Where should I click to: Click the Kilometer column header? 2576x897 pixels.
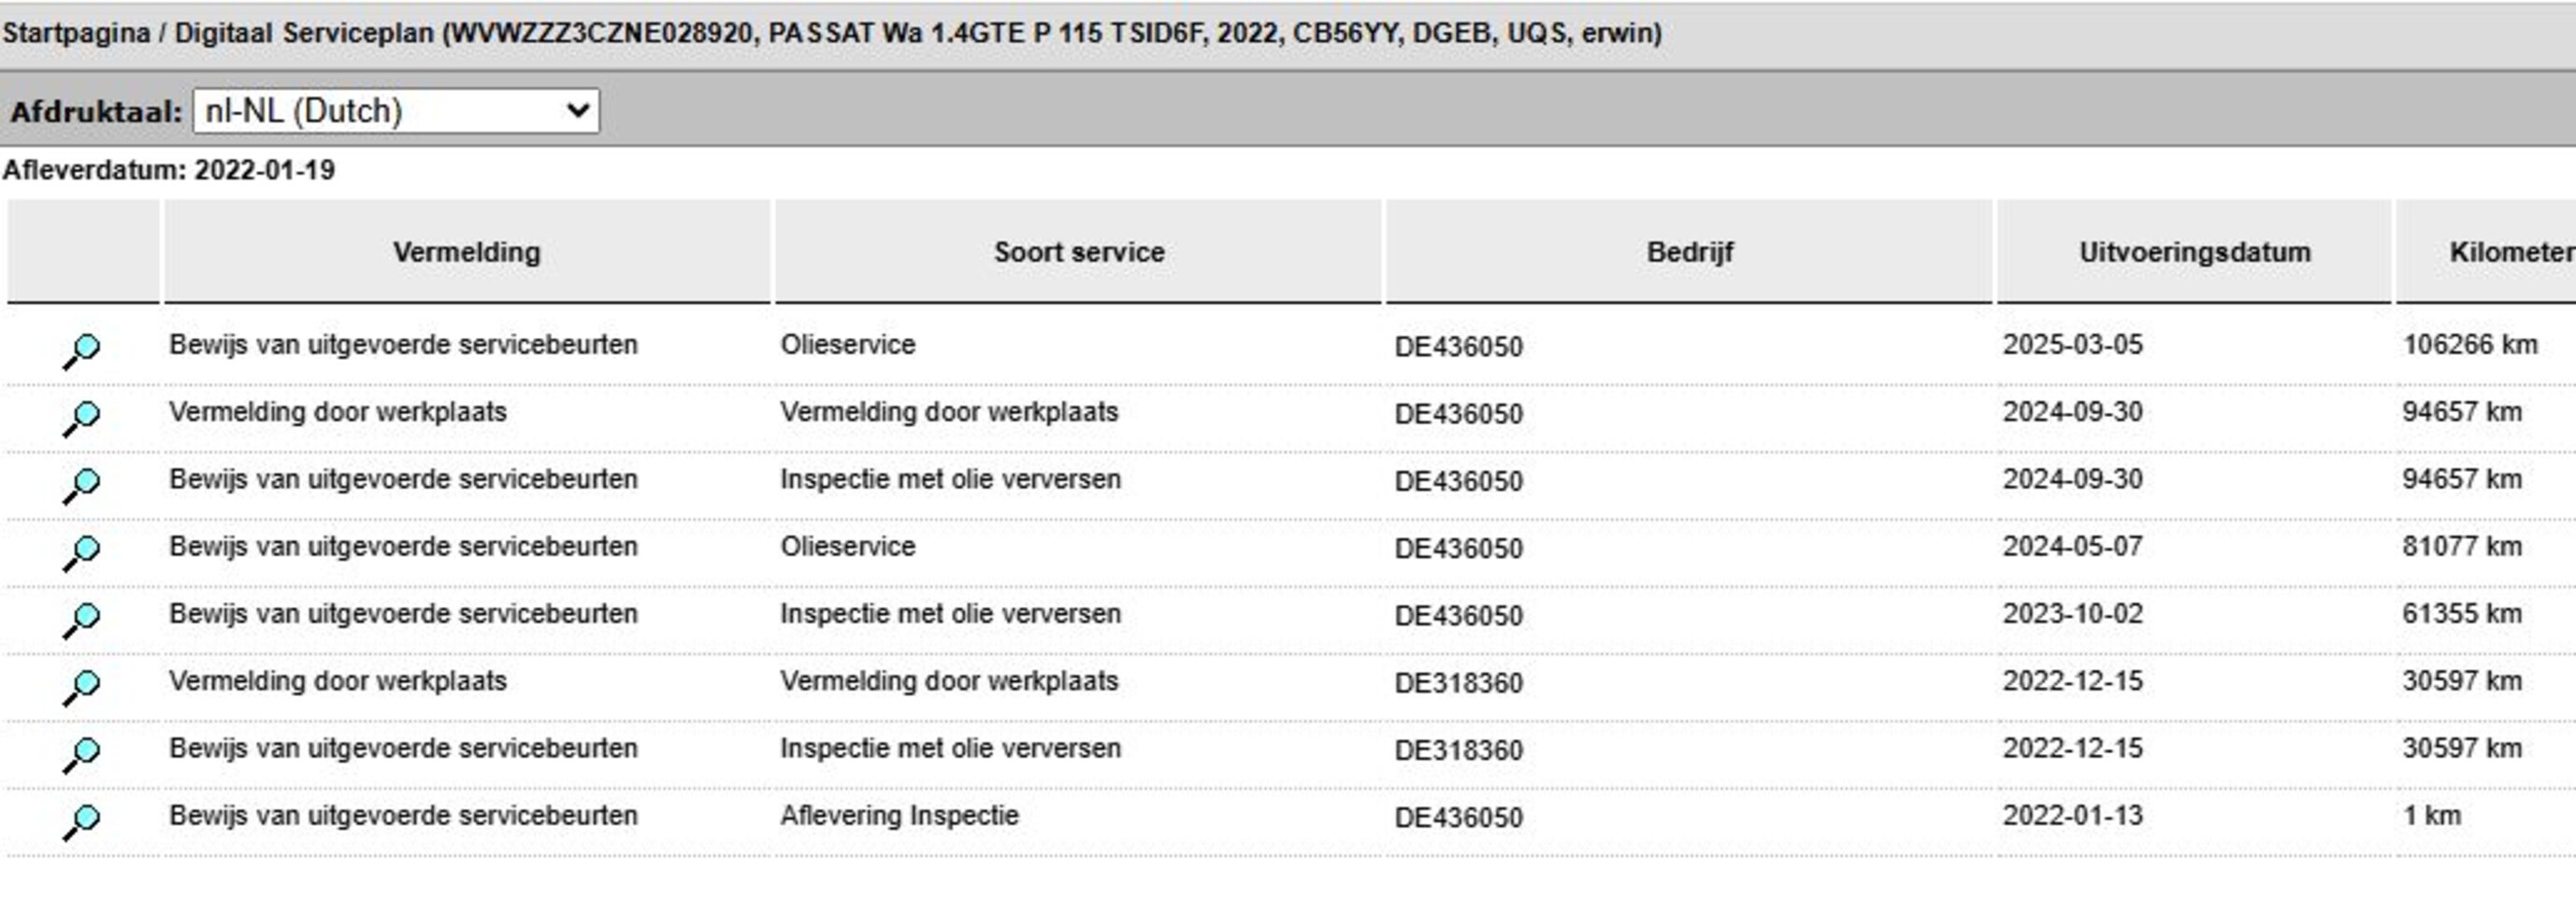2510,251
